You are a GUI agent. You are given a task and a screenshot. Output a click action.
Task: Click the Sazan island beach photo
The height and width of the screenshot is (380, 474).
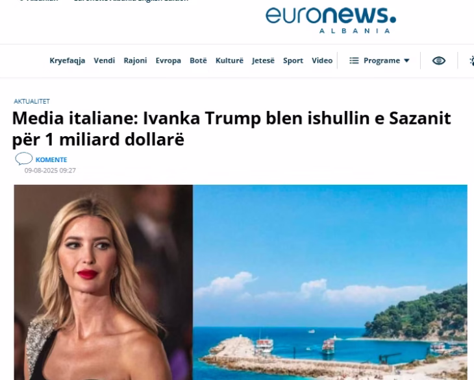[x=330, y=282]
